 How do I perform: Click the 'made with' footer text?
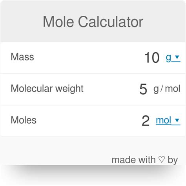point(133,160)
